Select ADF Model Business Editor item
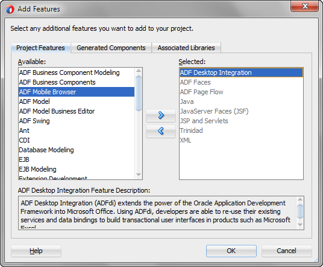Image resolution: width=323 pixels, height=267 pixels. click(x=77, y=111)
